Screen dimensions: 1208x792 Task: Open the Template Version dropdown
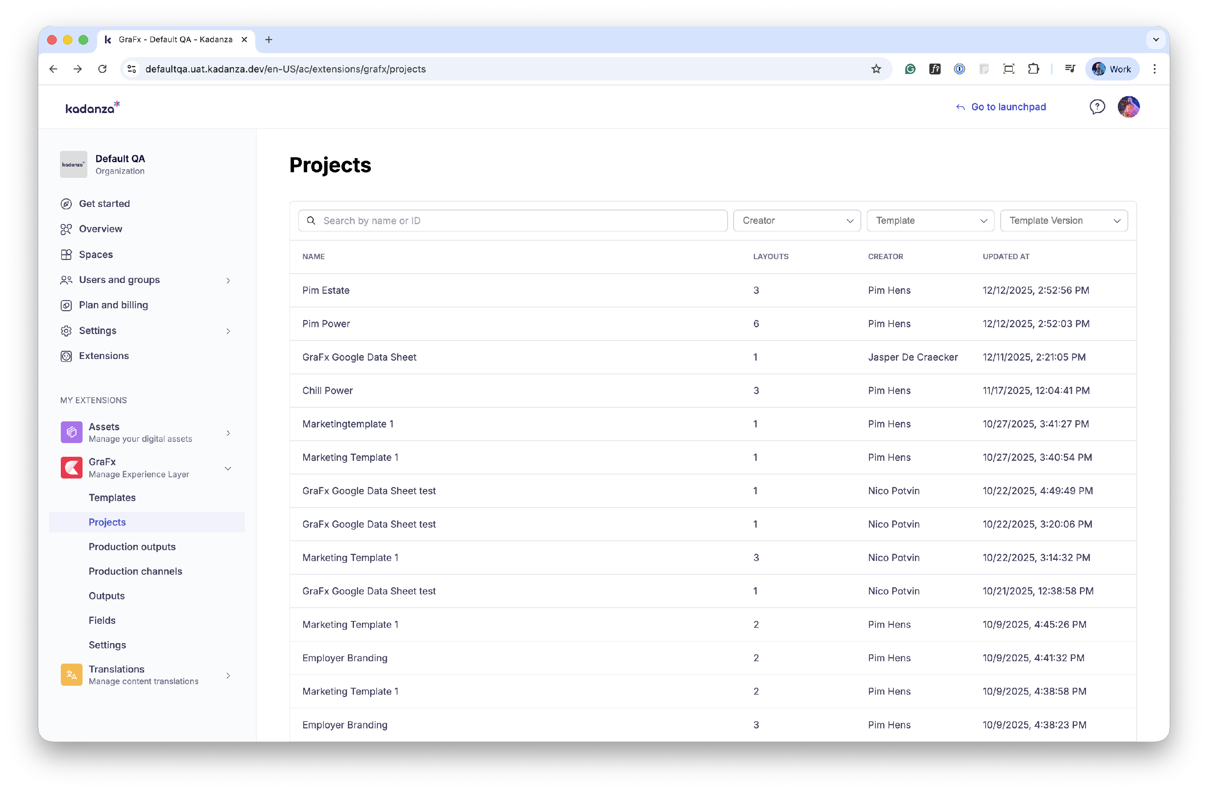[1063, 221]
